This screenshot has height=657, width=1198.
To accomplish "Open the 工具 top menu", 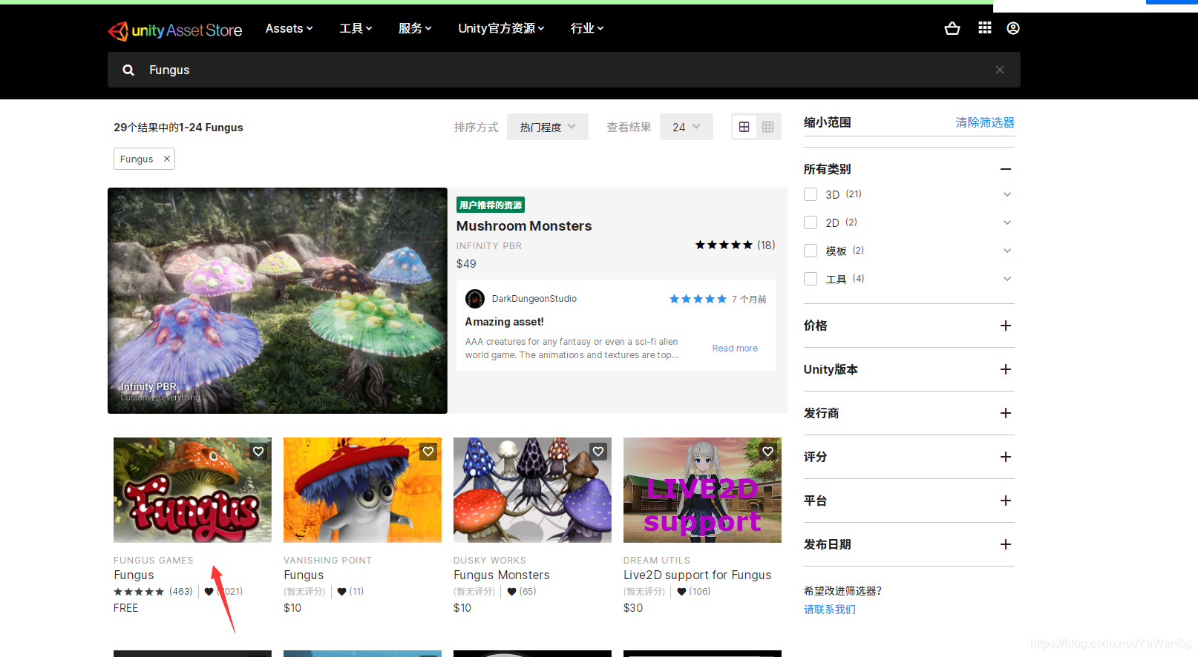I will click(x=356, y=28).
